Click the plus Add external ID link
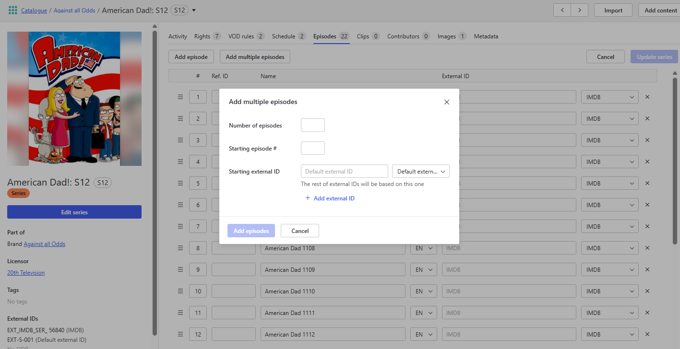680x349 pixels. point(330,198)
